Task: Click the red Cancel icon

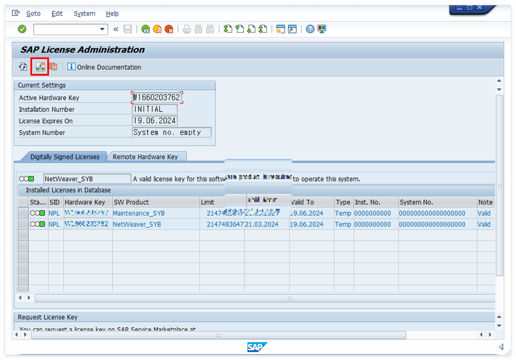Action: (x=169, y=29)
